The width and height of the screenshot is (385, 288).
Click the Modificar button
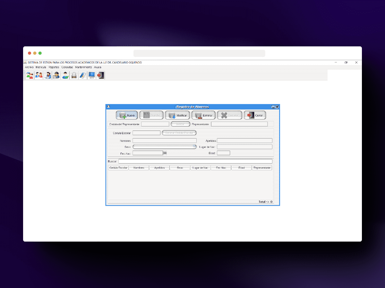(177, 115)
